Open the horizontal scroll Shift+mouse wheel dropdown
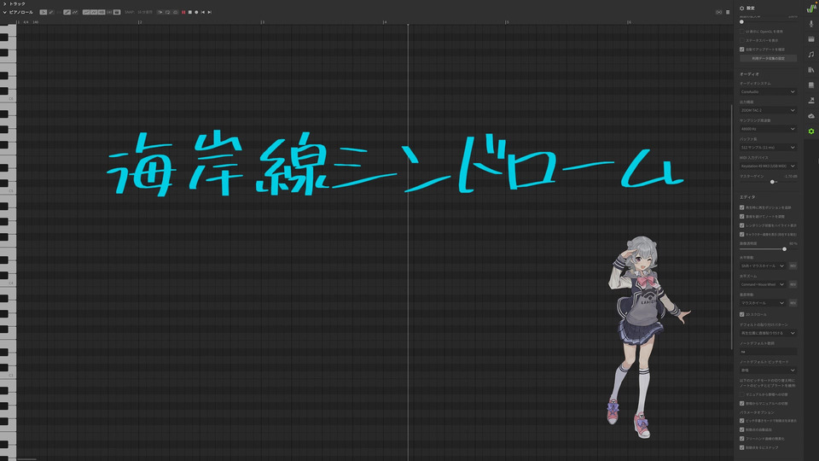Viewport: 819px width, 461px height. point(763,266)
